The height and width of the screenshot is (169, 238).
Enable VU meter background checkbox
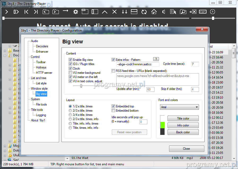70,73
